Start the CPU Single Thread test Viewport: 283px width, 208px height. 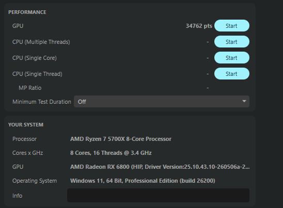(x=232, y=74)
